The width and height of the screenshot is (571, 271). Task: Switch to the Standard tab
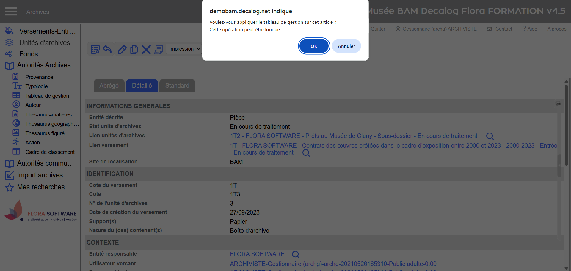click(177, 86)
